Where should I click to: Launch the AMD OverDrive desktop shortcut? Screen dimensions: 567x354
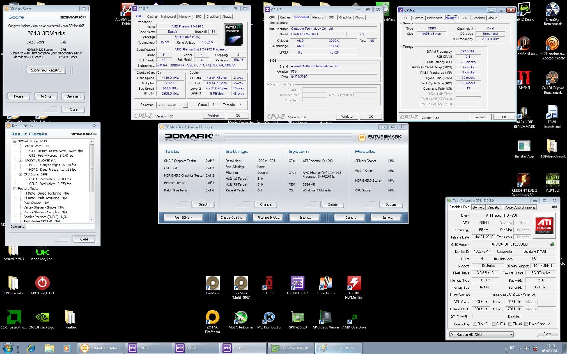[354, 320]
